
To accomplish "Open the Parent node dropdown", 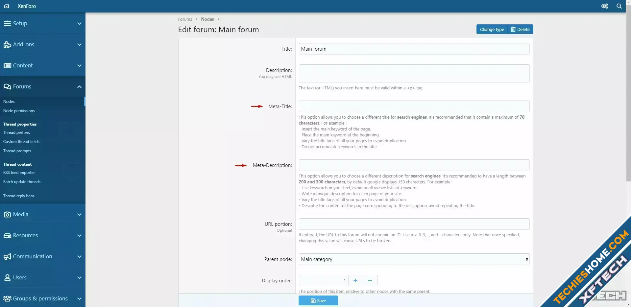I will [x=414, y=259].
